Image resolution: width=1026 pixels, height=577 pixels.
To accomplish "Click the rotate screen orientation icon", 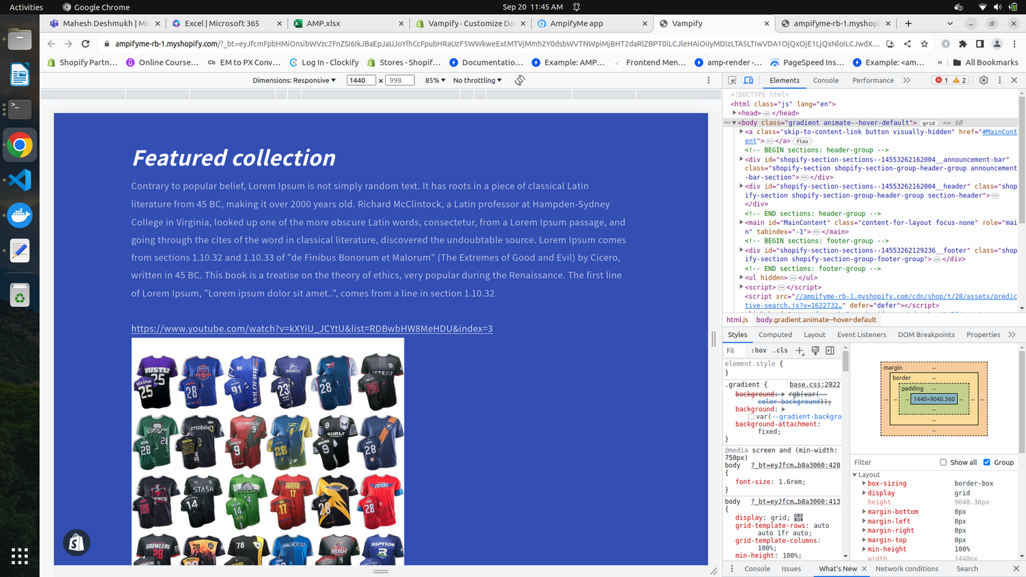I will [520, 80].
